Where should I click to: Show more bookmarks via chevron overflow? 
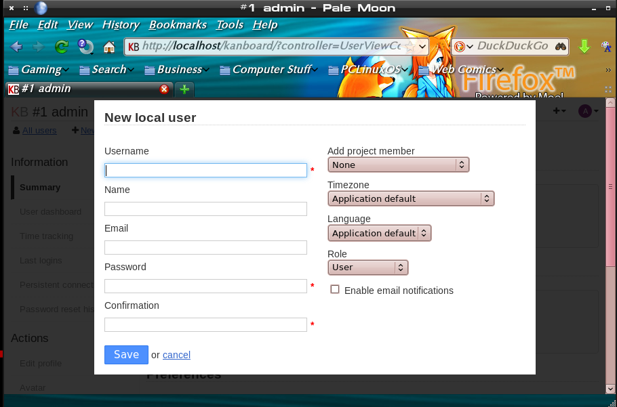coord(608,70)
